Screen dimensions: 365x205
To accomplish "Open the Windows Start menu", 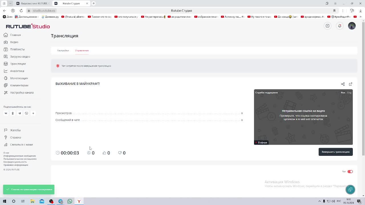I will [x=4, y=201].
